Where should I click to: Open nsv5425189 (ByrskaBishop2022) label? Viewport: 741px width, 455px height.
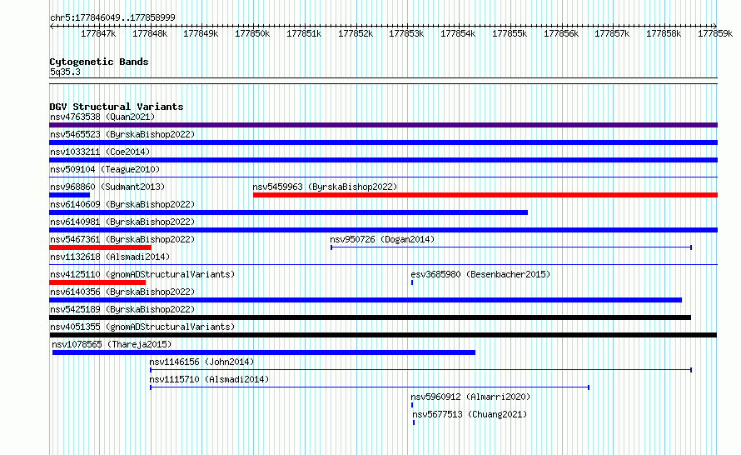coord(122,309)
